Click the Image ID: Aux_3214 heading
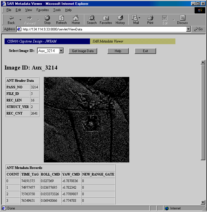Viewport: 207px width, 212px height. 31,68
